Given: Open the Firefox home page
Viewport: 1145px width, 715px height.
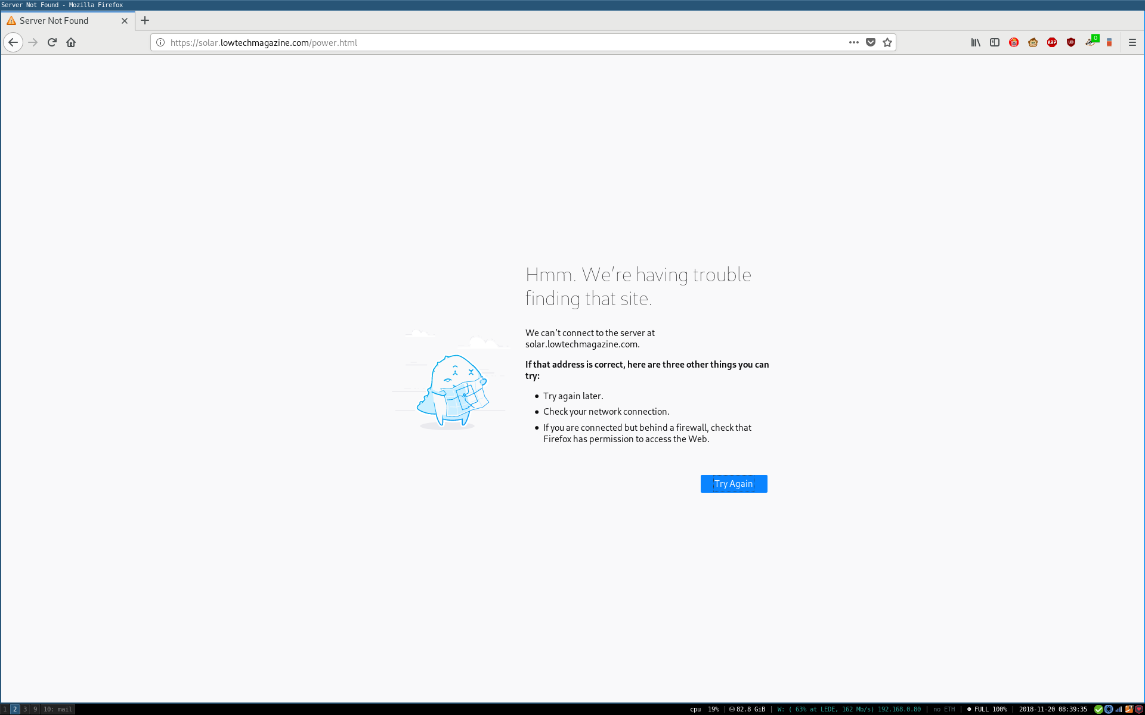Looking at the screenshot, I should click(x=71, y=42).
